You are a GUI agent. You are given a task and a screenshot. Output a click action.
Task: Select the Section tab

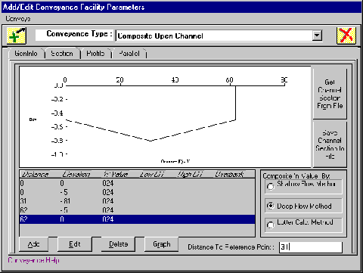[x=62, y=53]
